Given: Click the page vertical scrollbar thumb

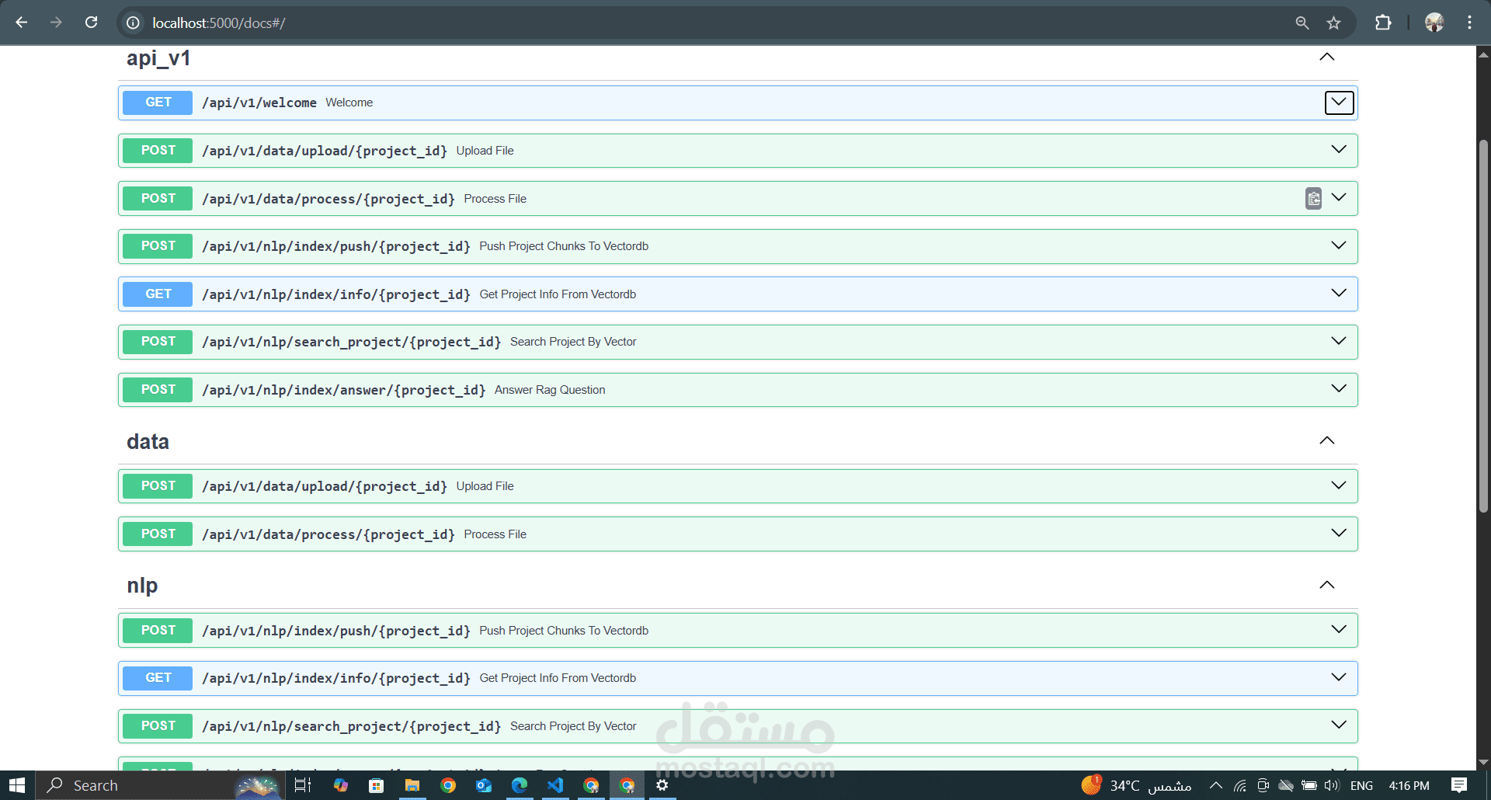Looking at the screenshot, I should pyautogui.click(x=1483, y=326).
